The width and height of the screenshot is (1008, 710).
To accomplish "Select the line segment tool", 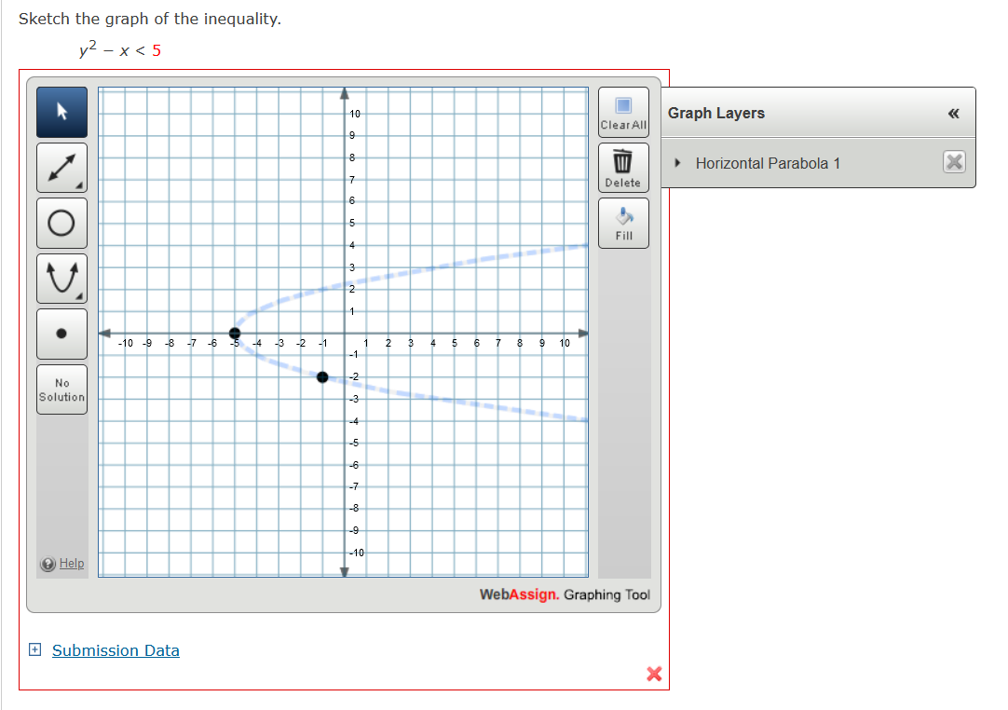I will pos(61,167).
